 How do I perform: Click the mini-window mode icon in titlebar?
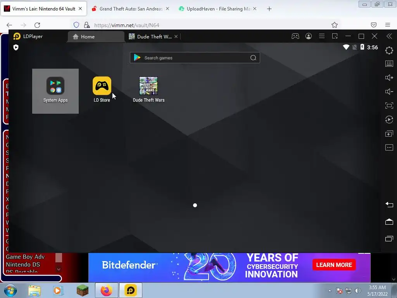pyautogui.click(x=335, y=36)
